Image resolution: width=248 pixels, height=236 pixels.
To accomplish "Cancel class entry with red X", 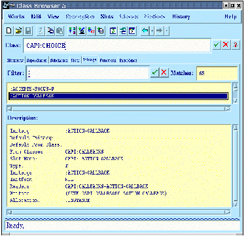I will tap(226, 45).
